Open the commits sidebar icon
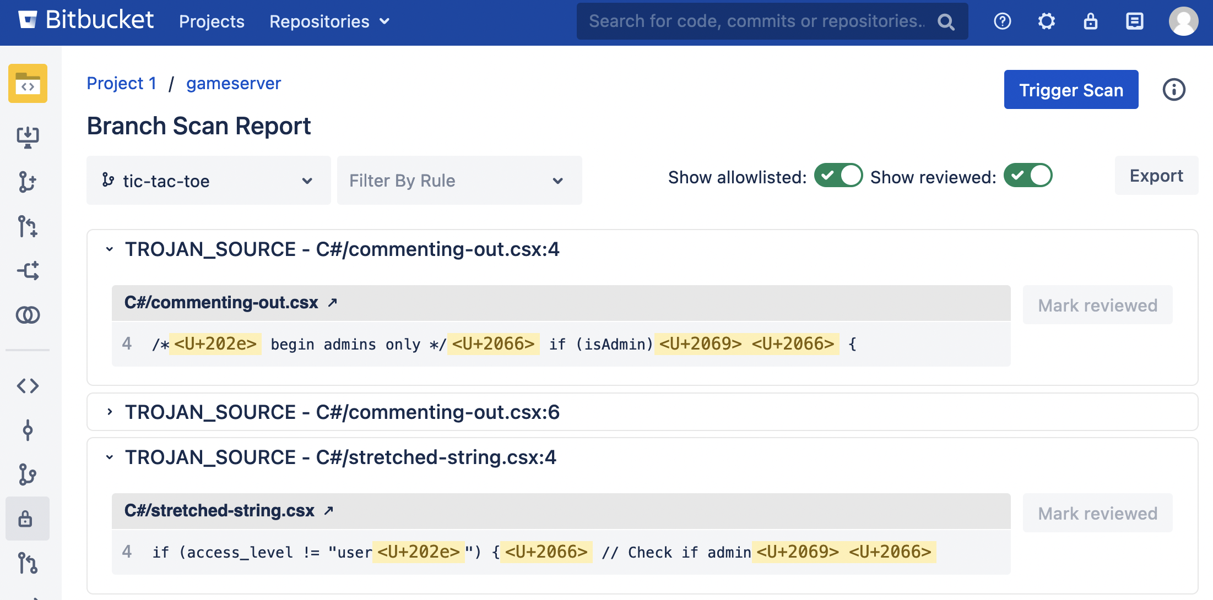This screenshot has height=600, width=1213. 28,430
